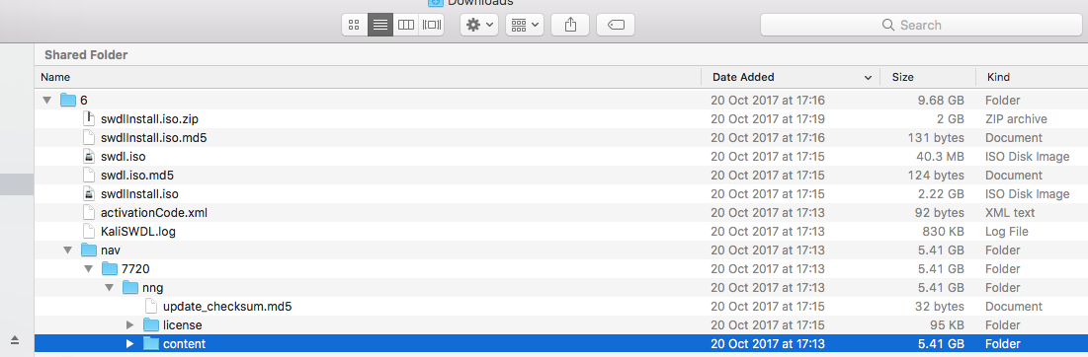This screenshot has width=1088, height=357.
Task: Collapse the nav folder
Action: [68, 250]
